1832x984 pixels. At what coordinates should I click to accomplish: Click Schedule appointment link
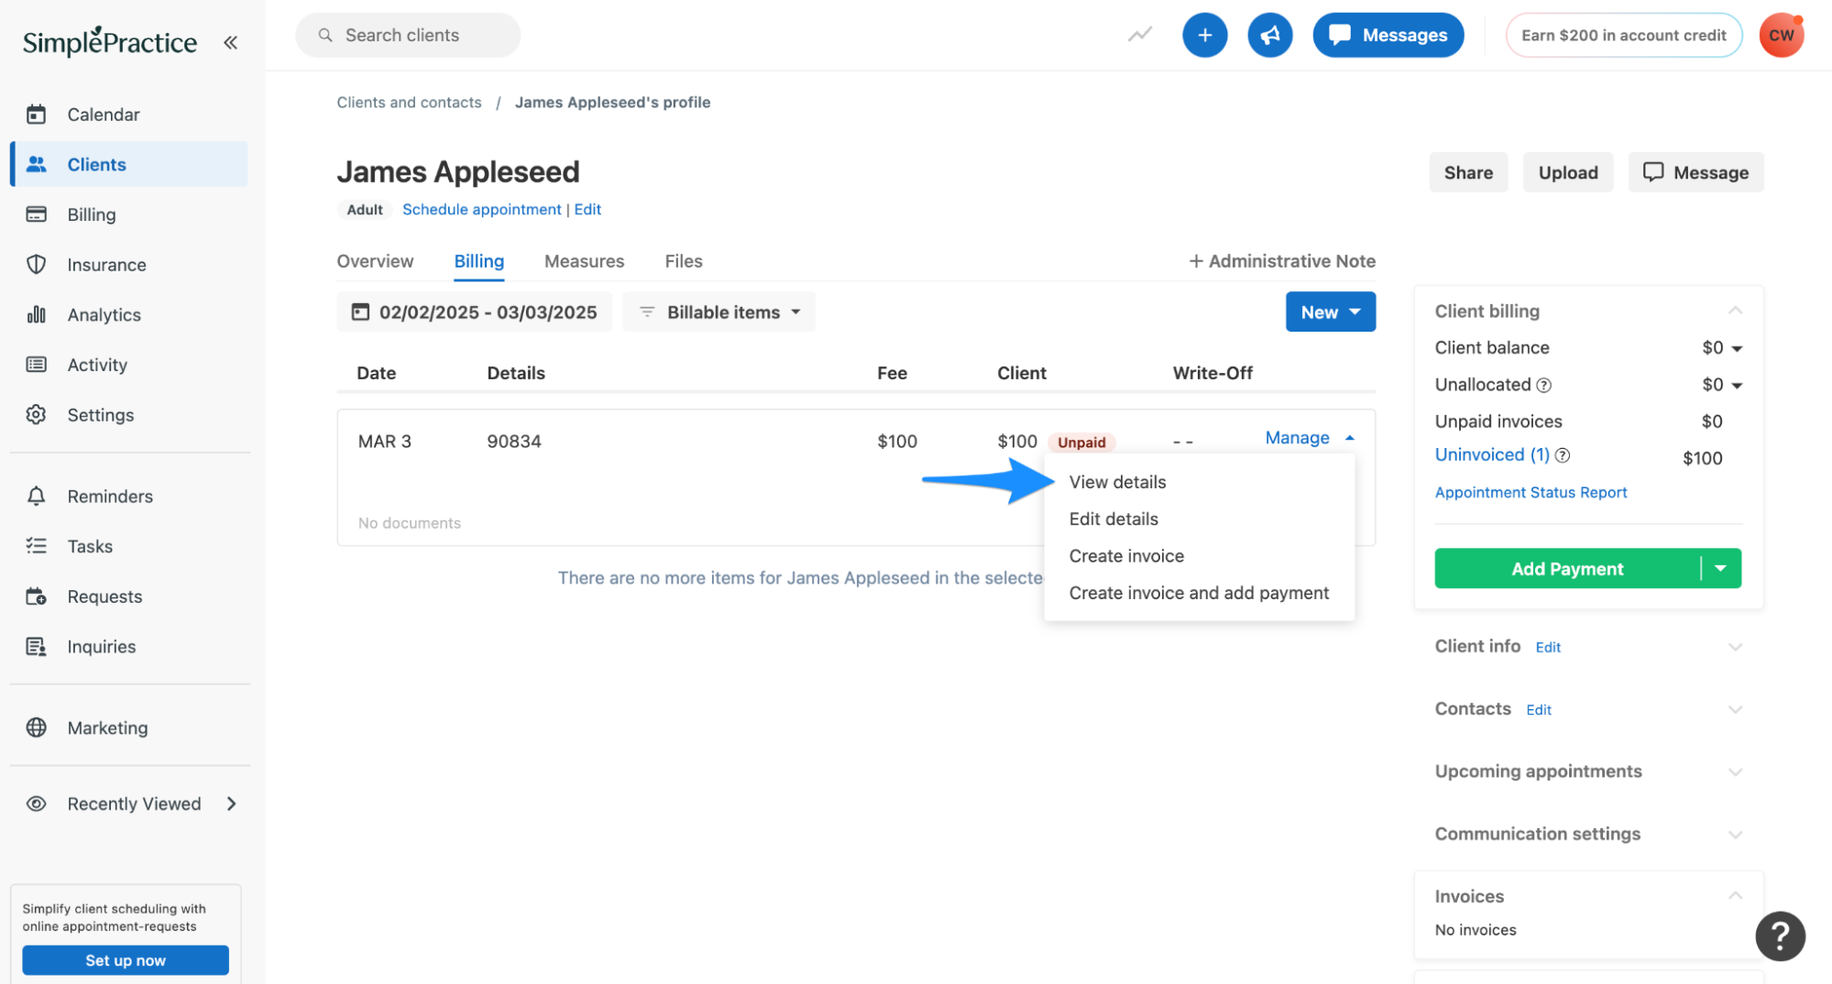481,210
